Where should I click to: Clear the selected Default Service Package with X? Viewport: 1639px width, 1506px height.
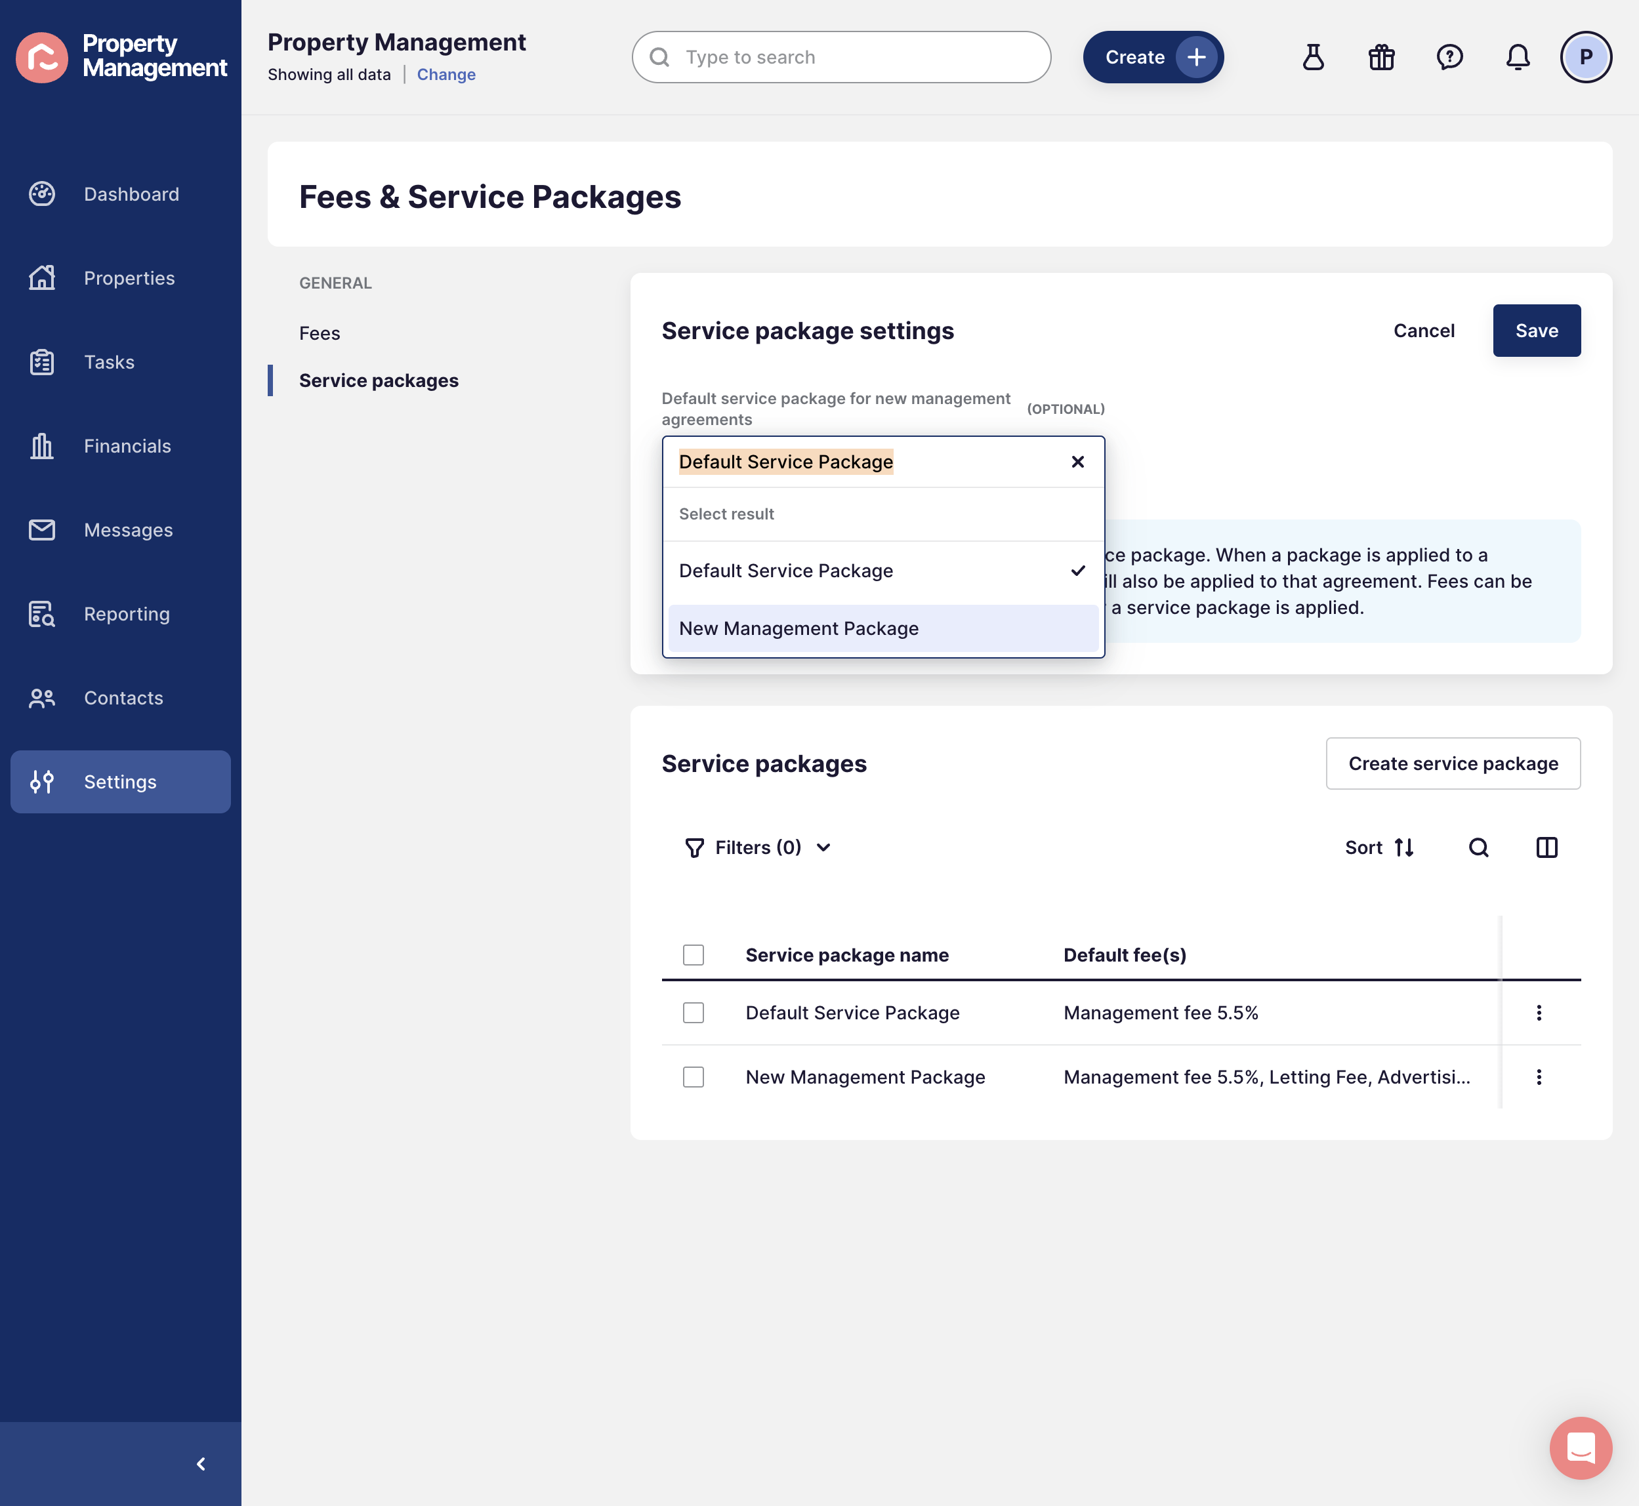(x=1077, y=462)
